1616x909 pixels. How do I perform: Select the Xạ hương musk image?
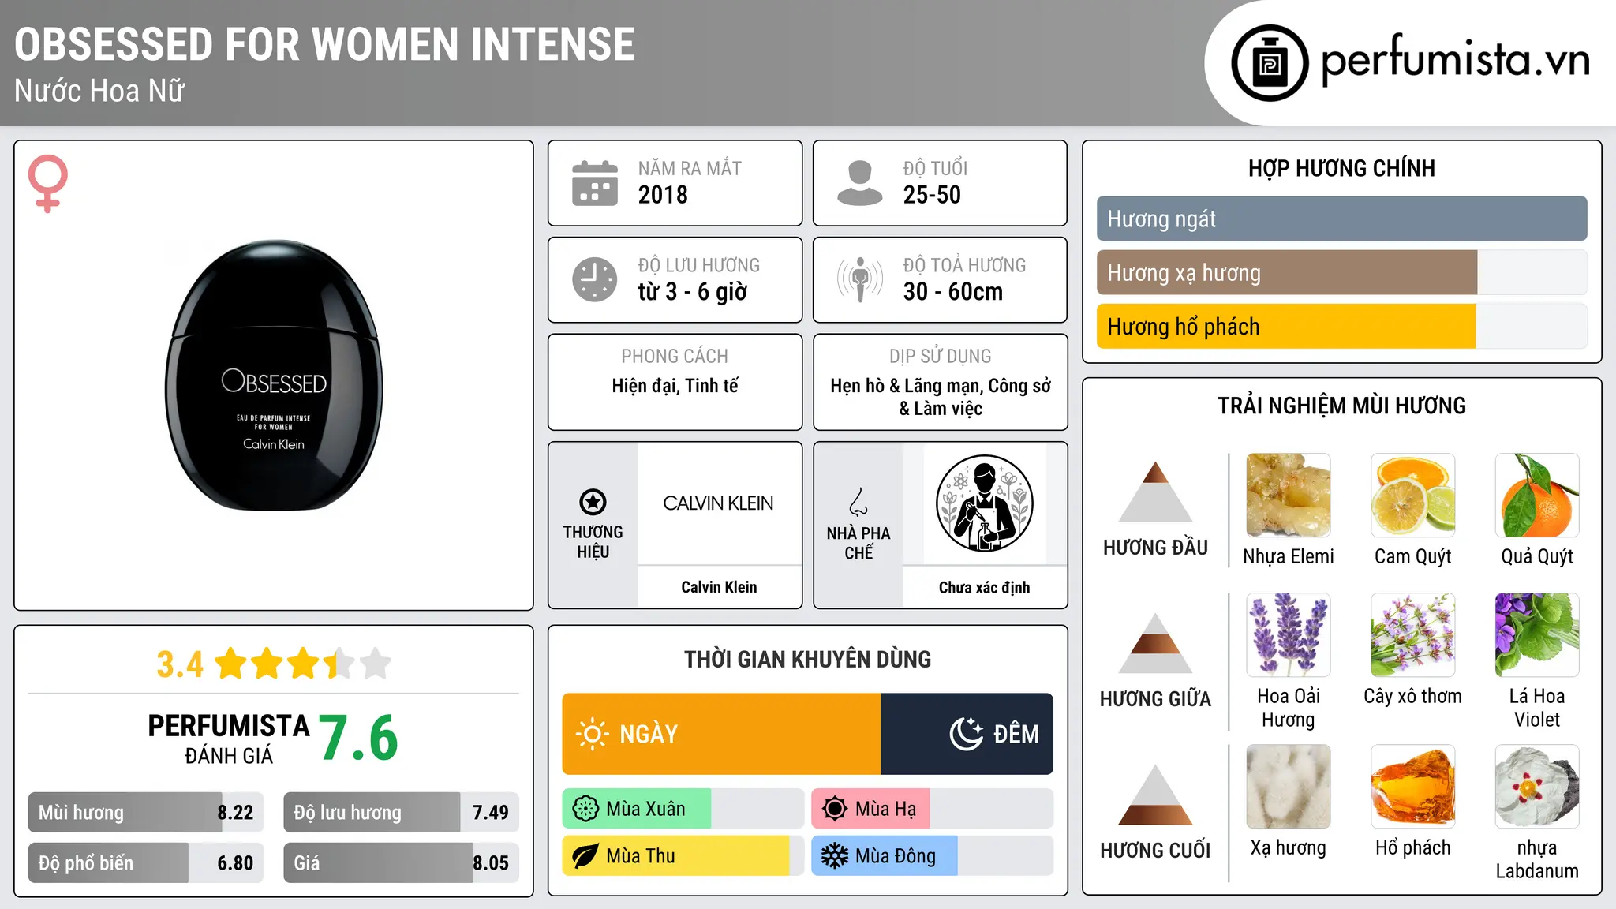[1289, 787]
